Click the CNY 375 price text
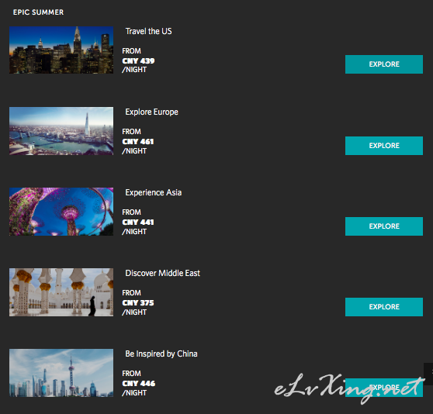This screenshot has height=414, width=433. [x=138, y=303]
